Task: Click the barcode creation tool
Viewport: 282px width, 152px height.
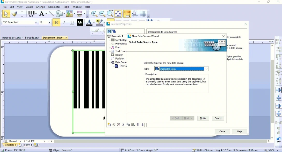Action: coord(31,14)
